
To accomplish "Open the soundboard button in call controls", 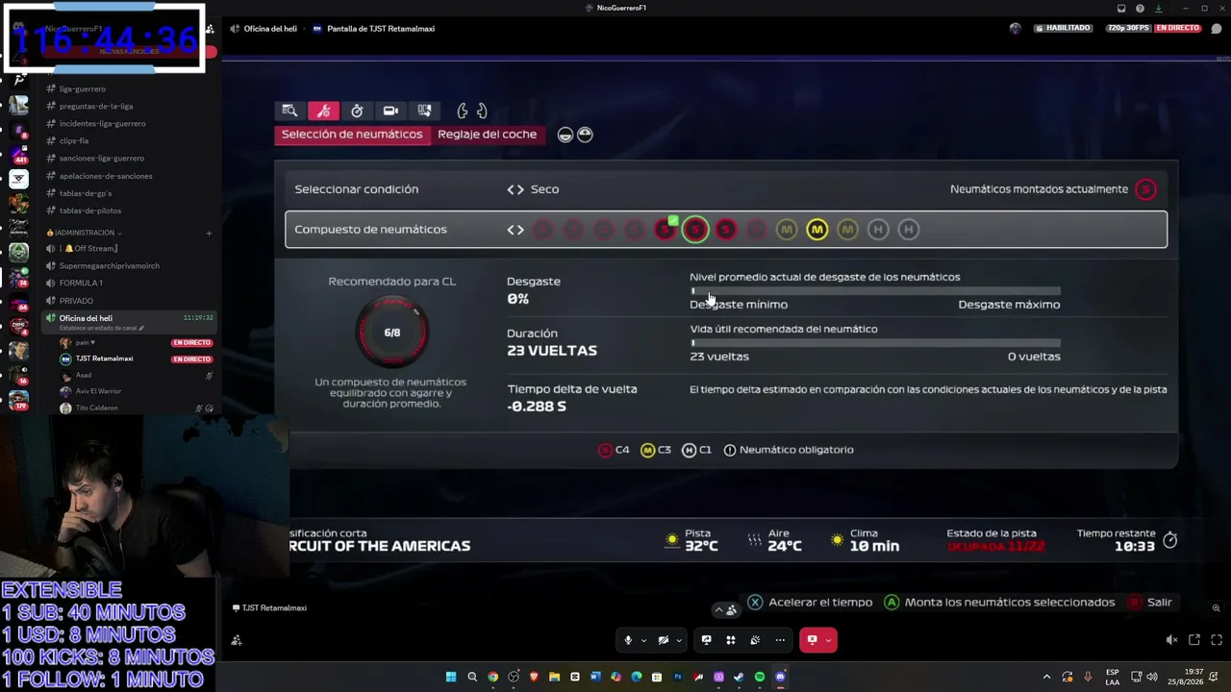I will pos(755,640).
